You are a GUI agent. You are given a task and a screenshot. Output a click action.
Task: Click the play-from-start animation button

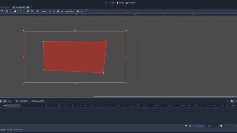(x=1, y=101)
